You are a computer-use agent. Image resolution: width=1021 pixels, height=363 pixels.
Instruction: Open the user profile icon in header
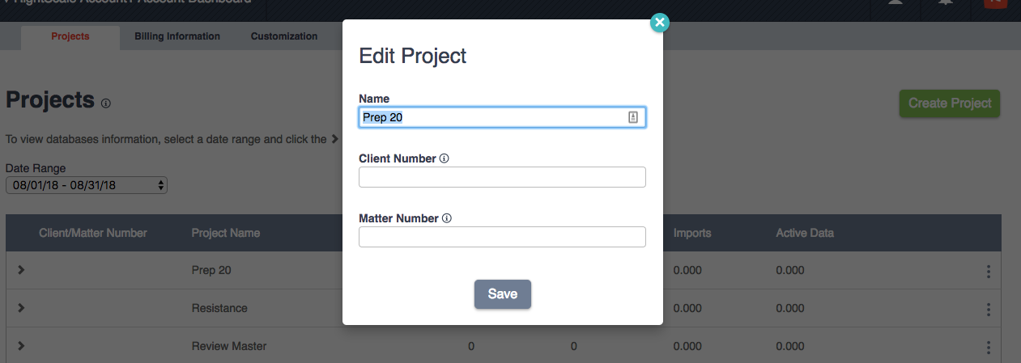[895, 2]
